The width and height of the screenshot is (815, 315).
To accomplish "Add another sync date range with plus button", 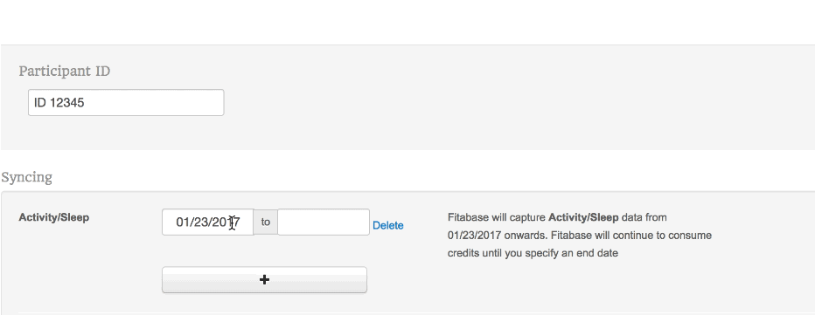I will 264,280.
